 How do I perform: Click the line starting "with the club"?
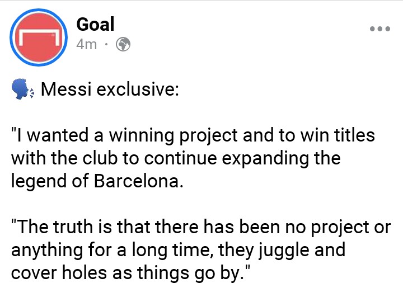click(175, 158)
